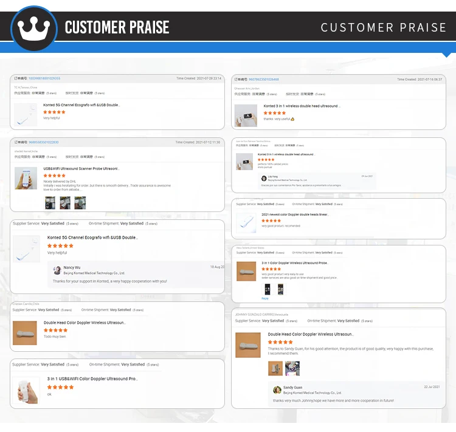This screenshot has width=456, height=432.
Task: Click the Reply link under the US review
Action: click(265, 298)
